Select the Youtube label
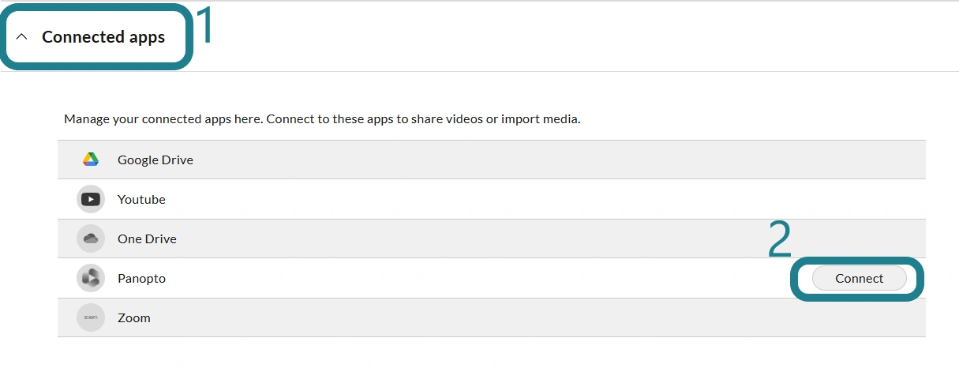Screen dimensions: 959x368 (141, 199)
